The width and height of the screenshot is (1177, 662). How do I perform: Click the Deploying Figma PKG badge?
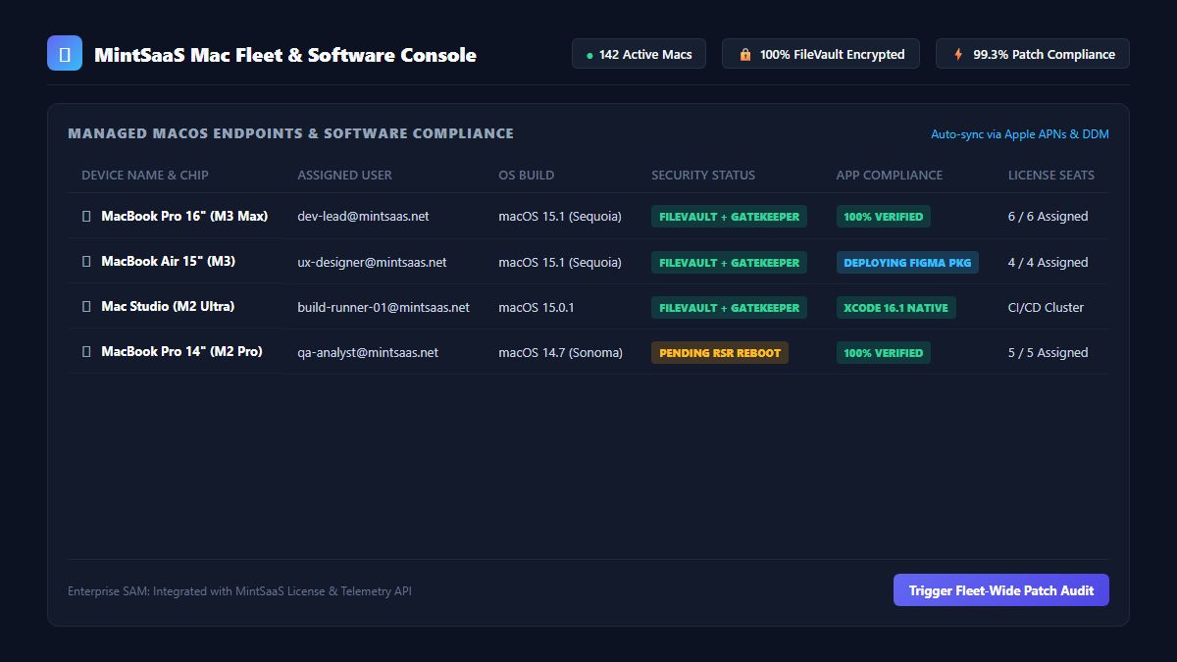907,262
